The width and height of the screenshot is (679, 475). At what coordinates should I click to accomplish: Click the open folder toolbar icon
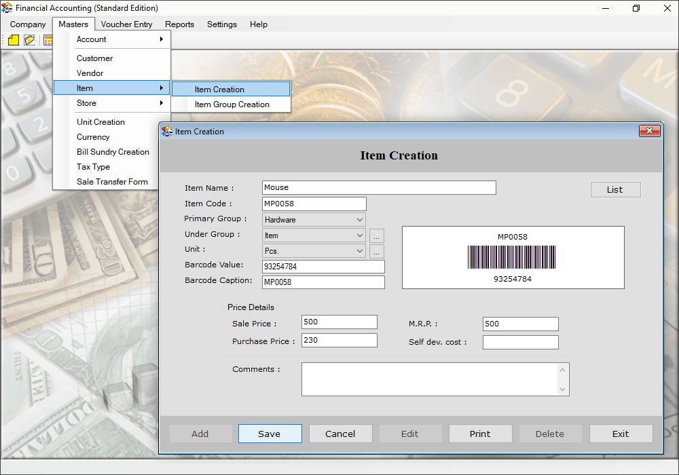[x=29, y=40]
